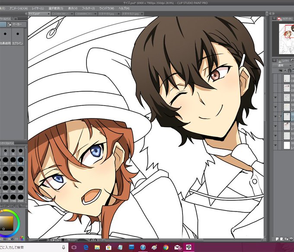Open the Navigator palette tab
This screenshot has height=252, width=294.
pos(285,19)
